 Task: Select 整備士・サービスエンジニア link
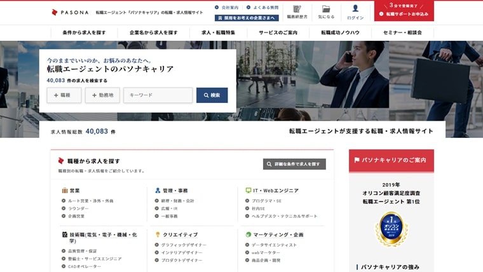coord(95,259)
